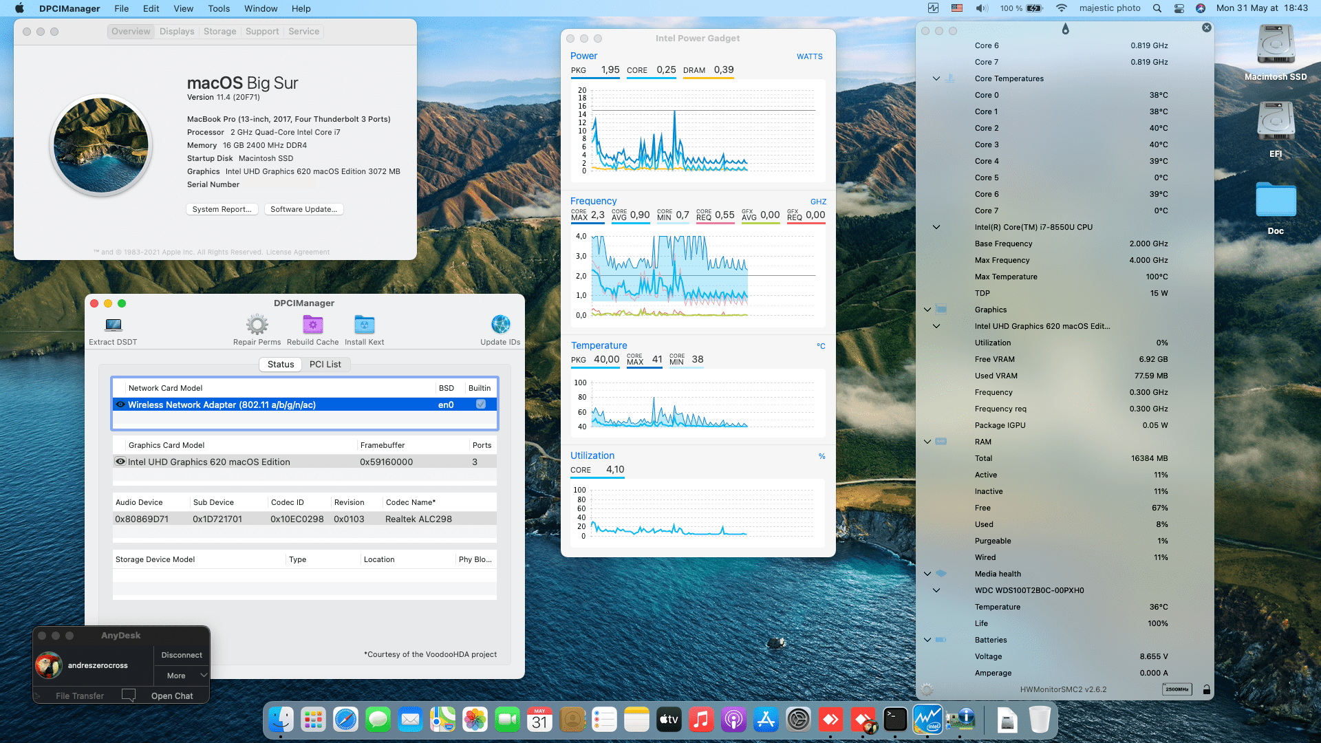Viewport: 1321px width, 743px height.
Task: Click the droplet icon atop HWMonitor window
Action: click(x=1065, y=29)
